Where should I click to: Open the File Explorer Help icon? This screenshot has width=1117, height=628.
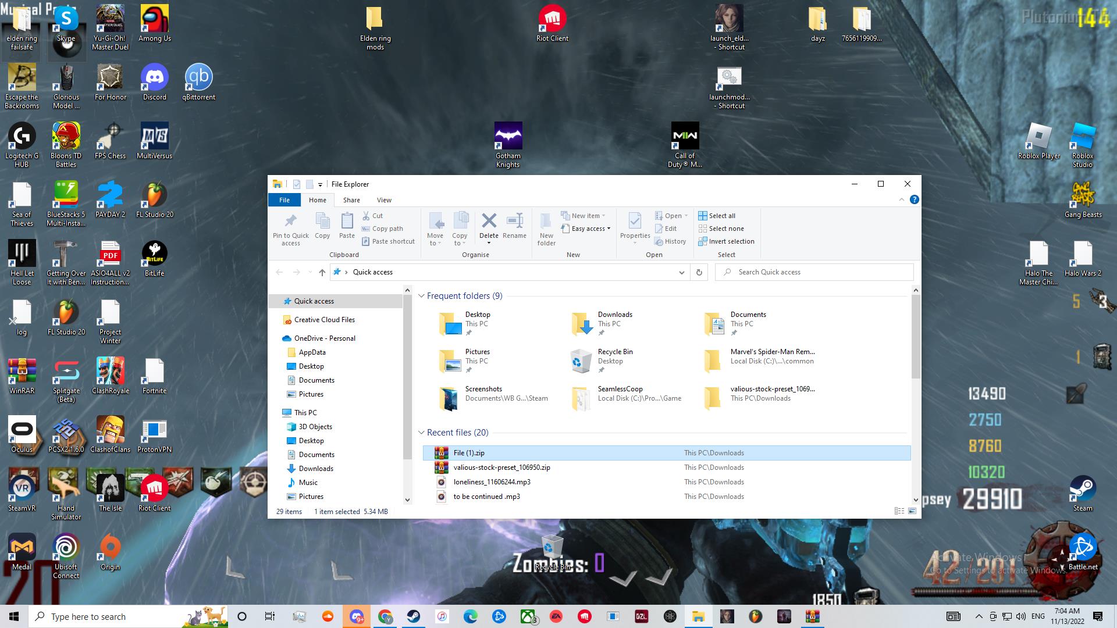coord(914,199)
